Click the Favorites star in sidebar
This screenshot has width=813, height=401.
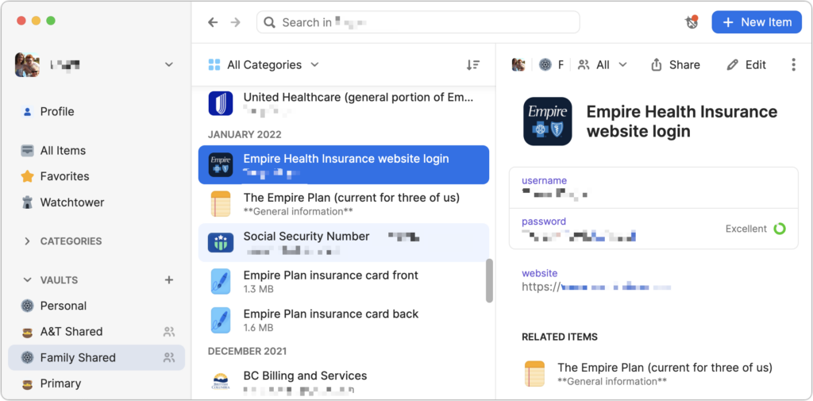pos(28,176)
